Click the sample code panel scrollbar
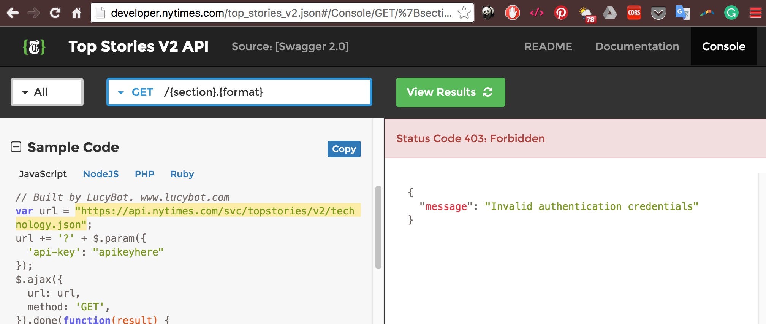Viewport: 766px width, 324px height. pos(378,227)
